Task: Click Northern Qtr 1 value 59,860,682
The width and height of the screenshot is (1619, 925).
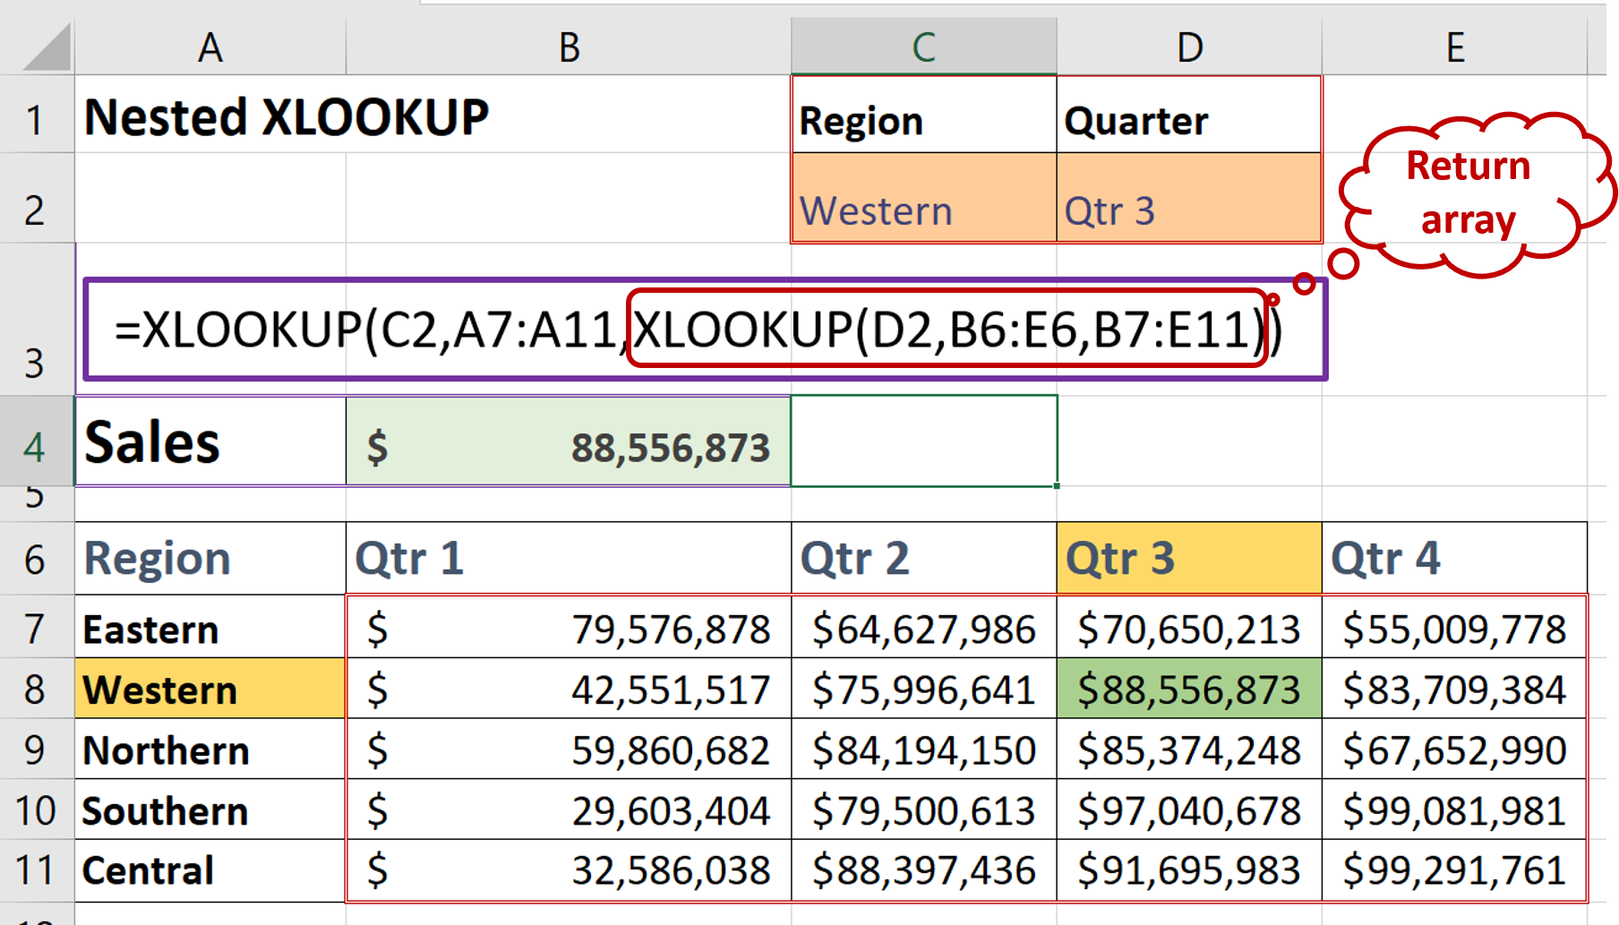Action: (x=569, y=749)
